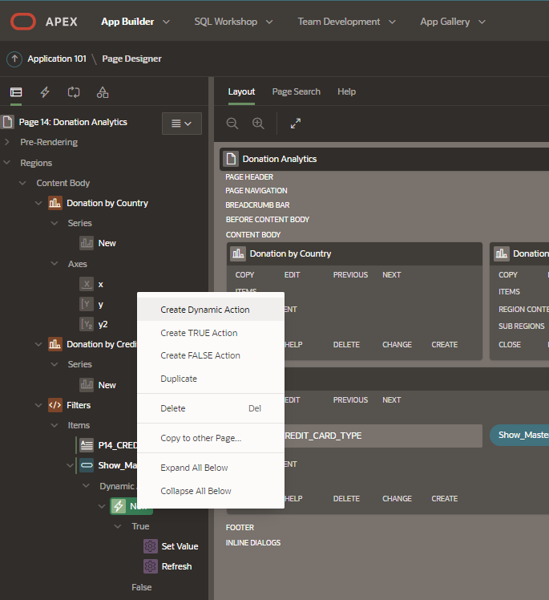Click the up arrow to Application 101
This screenshot has height=600, width=549.
[14, 59]
